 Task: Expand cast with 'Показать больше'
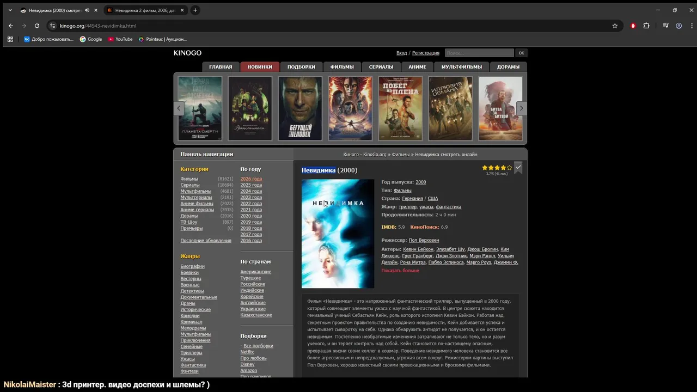pos(400,271)
